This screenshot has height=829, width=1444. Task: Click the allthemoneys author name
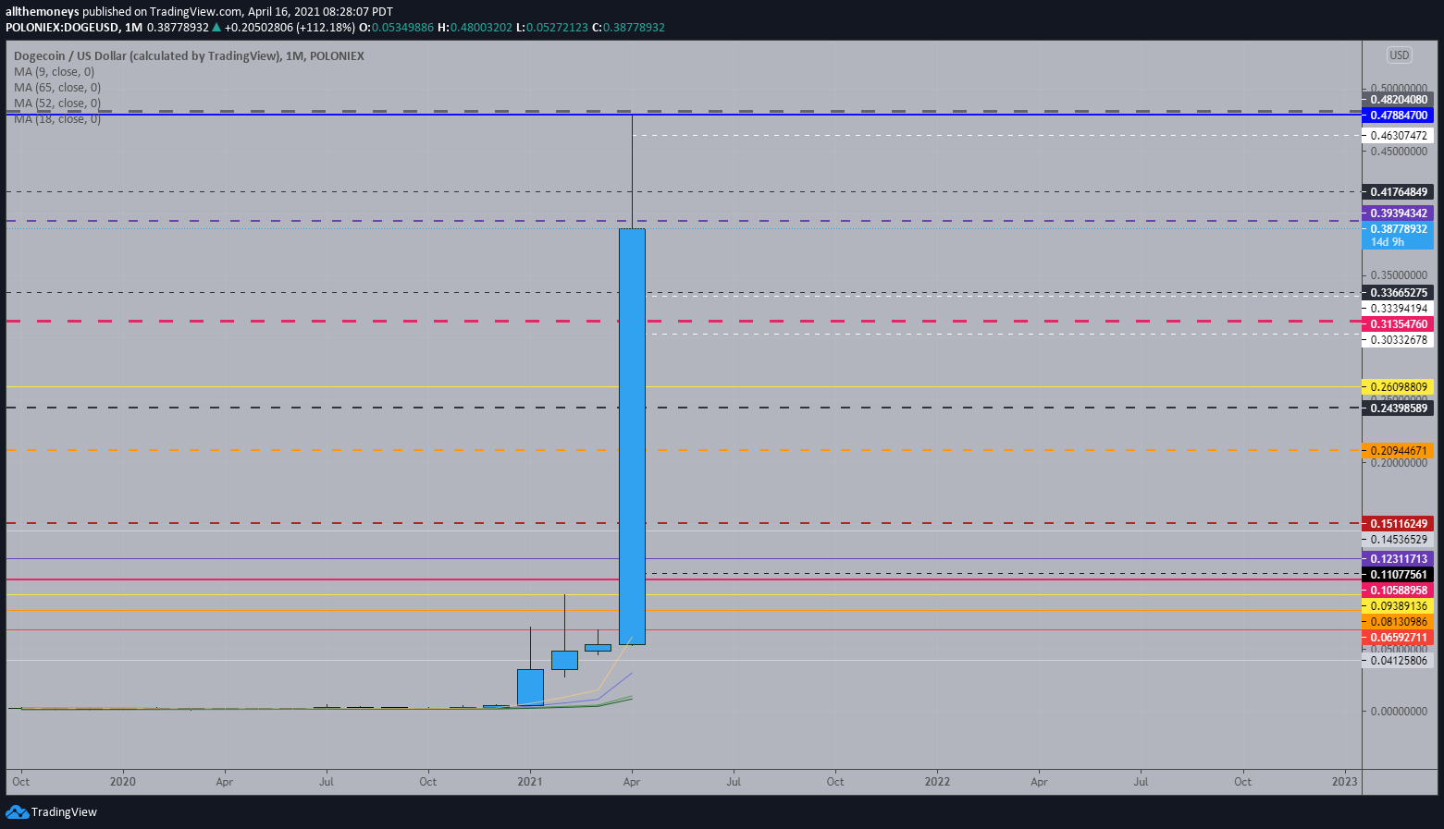43,12
